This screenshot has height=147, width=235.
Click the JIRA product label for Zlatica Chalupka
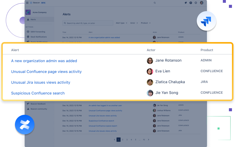click(x=204, y=82)
